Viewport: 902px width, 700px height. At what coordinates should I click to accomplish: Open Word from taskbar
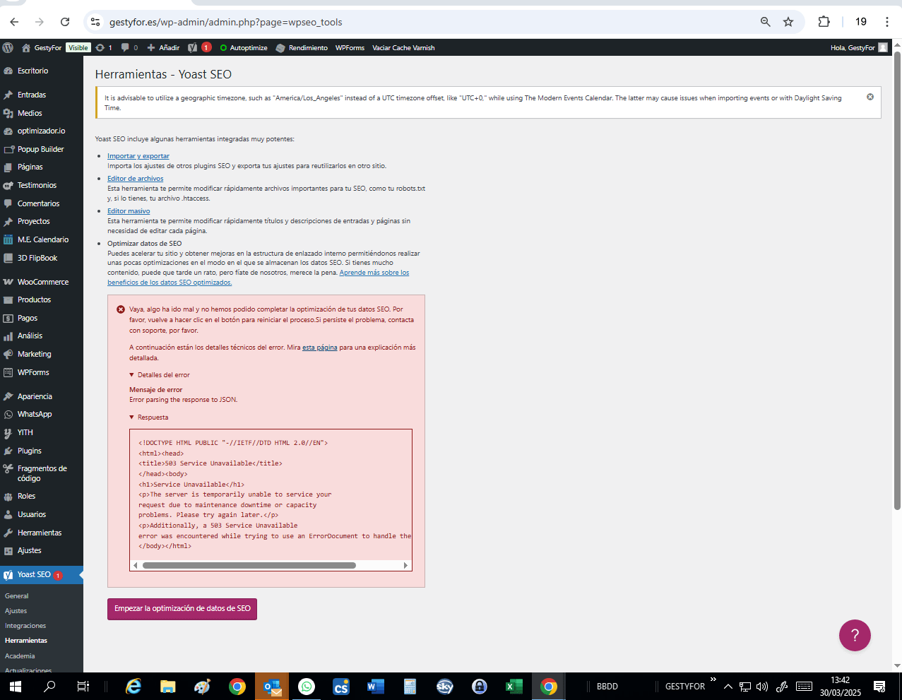[x=375, y=687]
